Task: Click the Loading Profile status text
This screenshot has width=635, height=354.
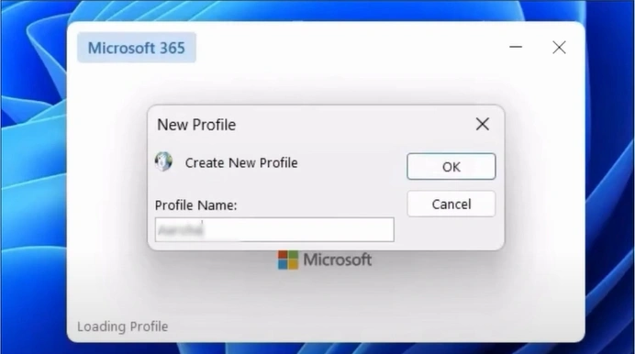Action: (x=122, y=326)
